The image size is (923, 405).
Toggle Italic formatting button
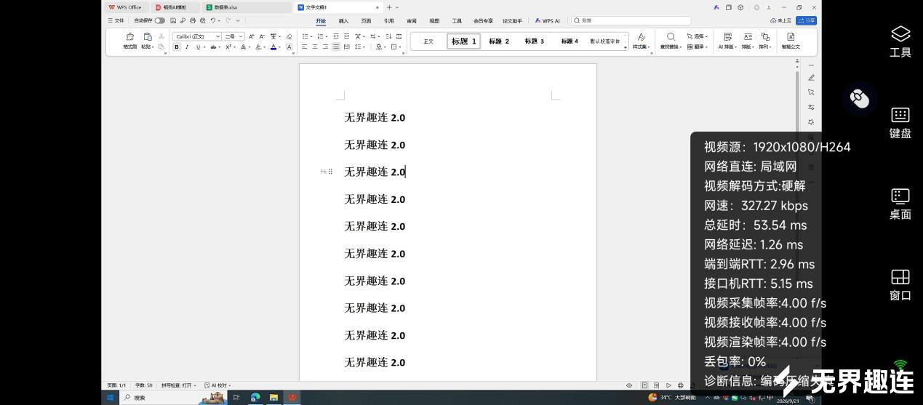(x=187, y=47)
